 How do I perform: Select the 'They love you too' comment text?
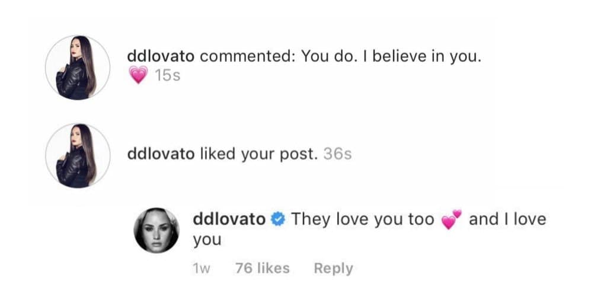click(x=363, y=219)
